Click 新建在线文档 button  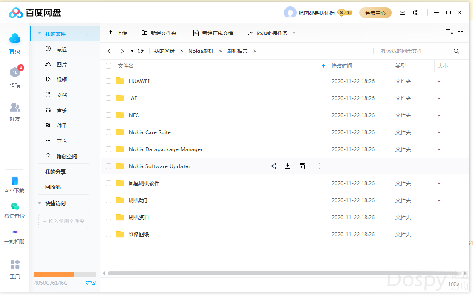(213, 33)
